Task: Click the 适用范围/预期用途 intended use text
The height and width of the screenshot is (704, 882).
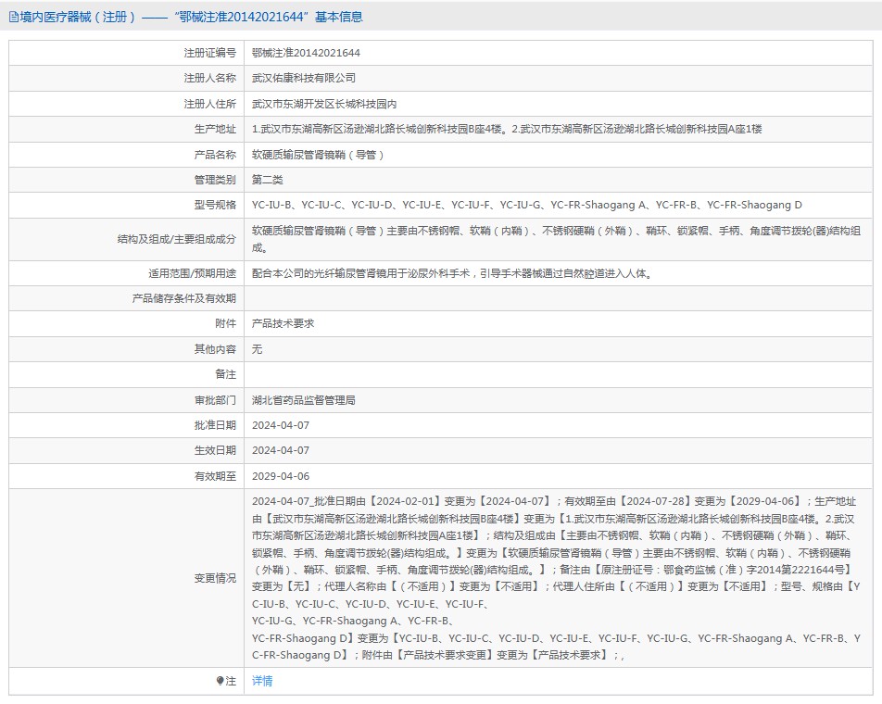Action: [x=459, y=273]
